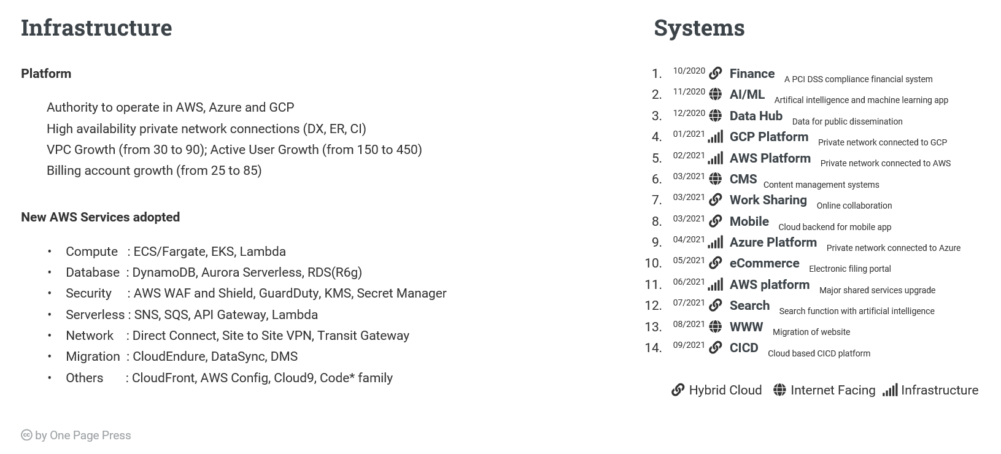
Task: Click the Systems heading
Action: click(x=699, y=28)
